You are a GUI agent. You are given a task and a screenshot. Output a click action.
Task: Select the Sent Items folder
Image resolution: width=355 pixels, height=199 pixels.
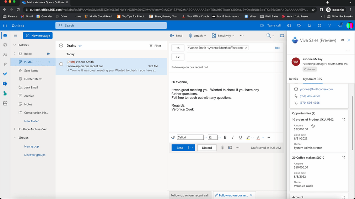coord(31,70)
